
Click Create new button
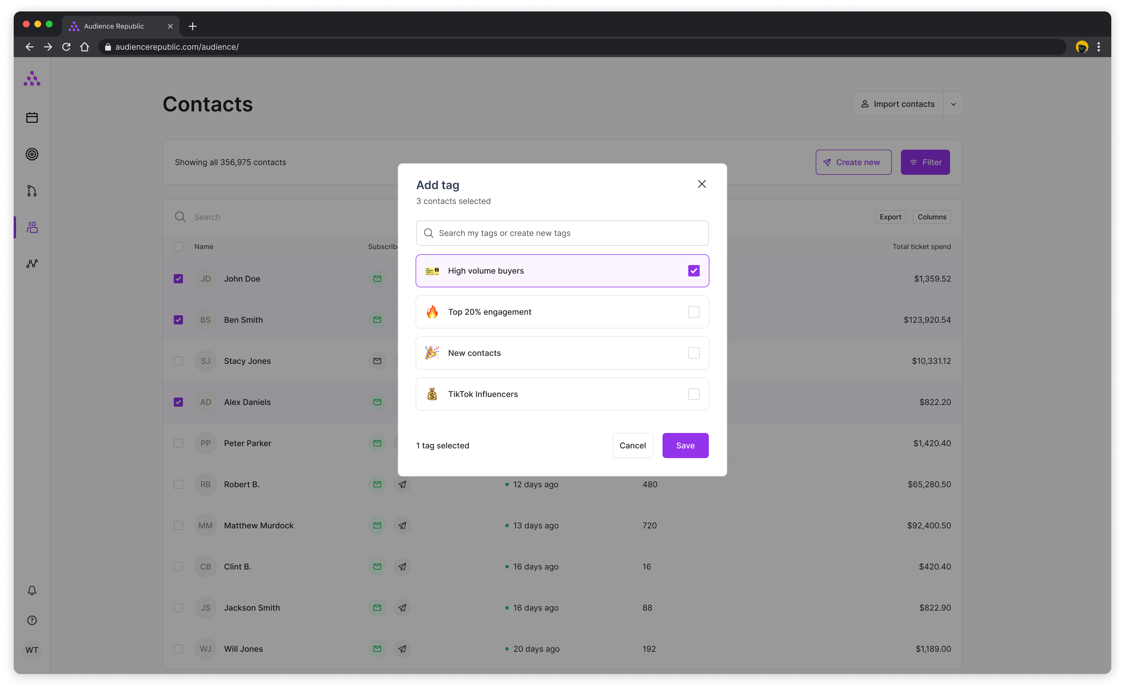click(853, 162)
